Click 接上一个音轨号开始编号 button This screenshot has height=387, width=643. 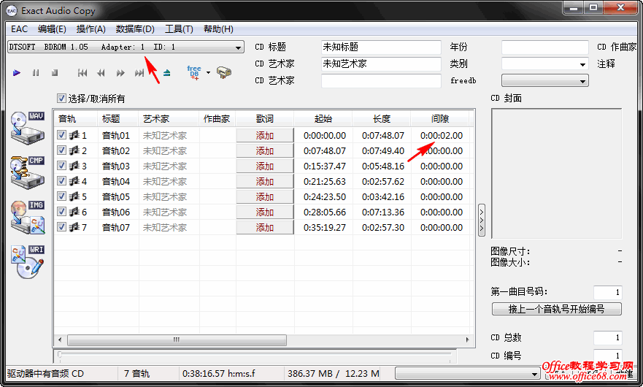[556, 309]
